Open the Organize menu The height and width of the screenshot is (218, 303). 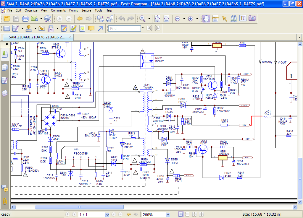31,10
